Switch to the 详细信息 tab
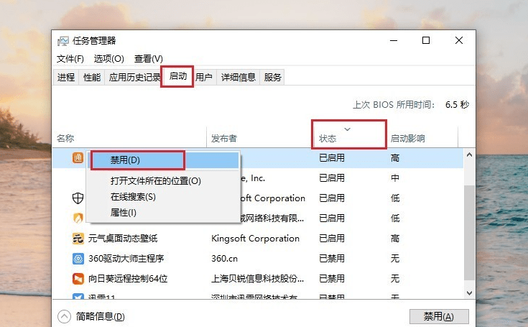Screen dimensions: 528x327 [238, 78]
